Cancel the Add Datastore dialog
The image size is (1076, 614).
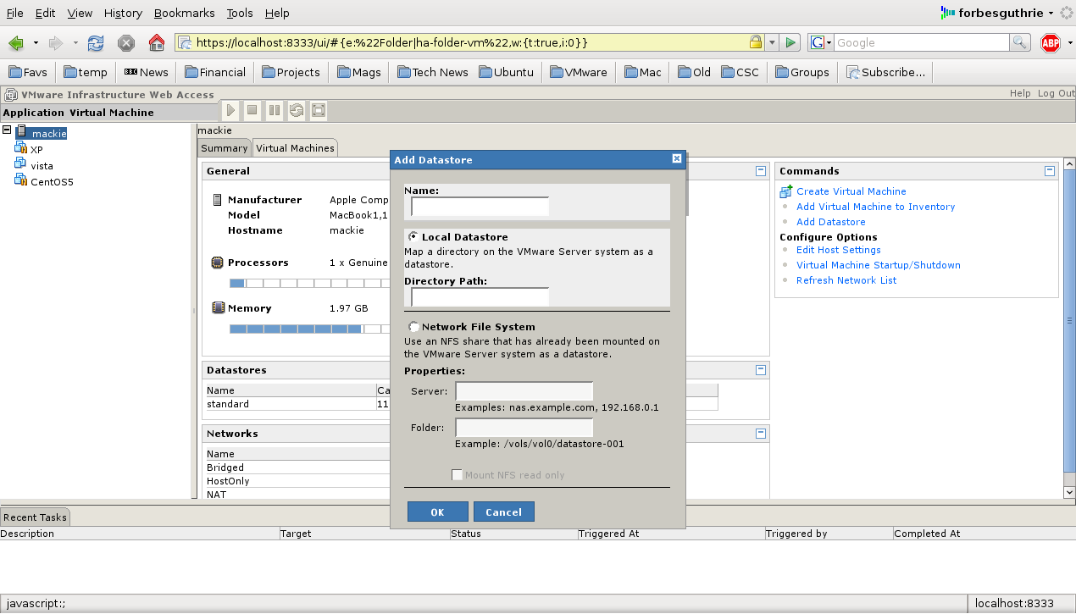point(504,512)
